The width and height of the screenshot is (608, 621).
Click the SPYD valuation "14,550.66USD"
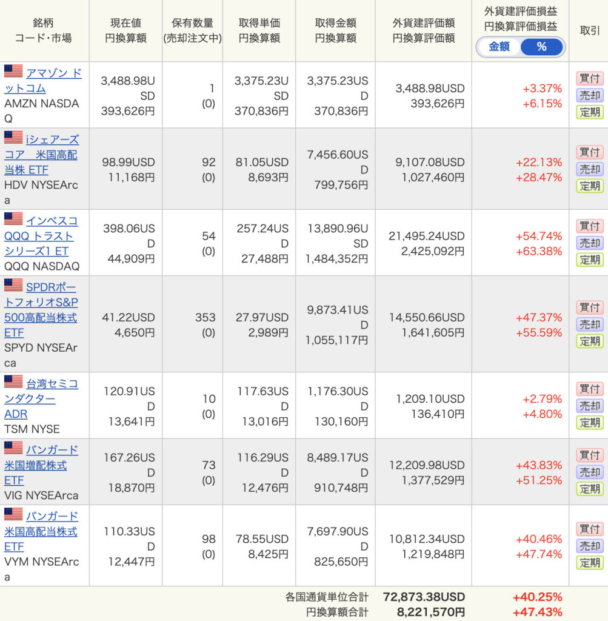point(427,317)
